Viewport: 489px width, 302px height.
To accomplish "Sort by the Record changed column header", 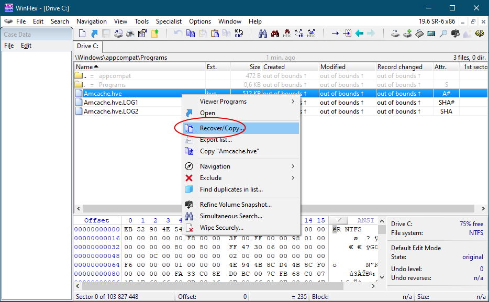I will click(x=405, y=67).
